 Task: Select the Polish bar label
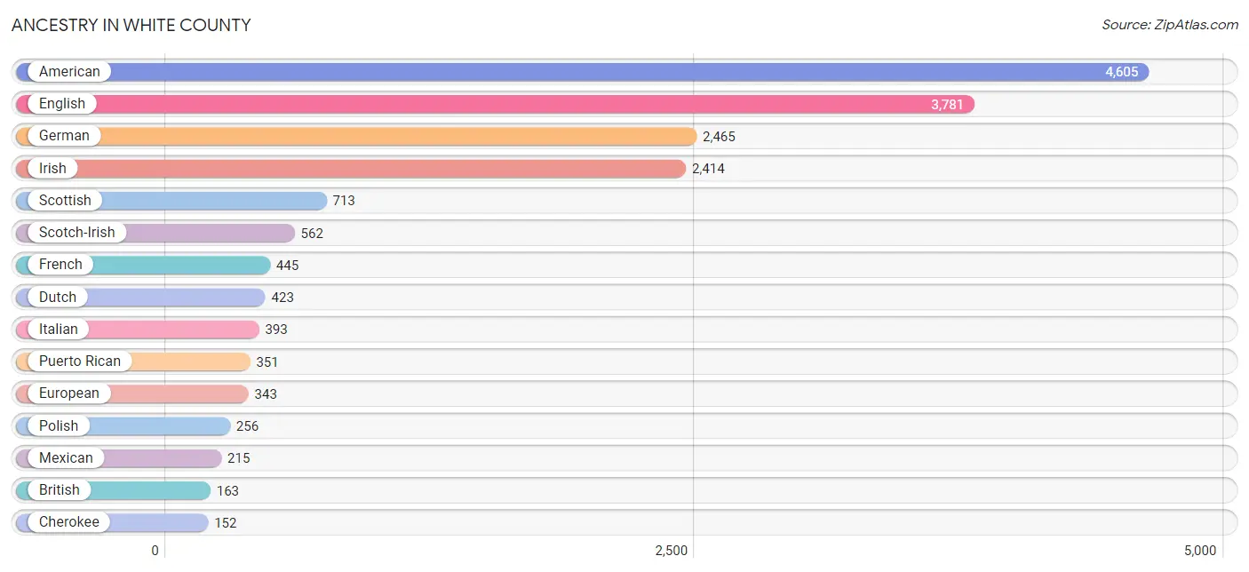tap(59, 425)
